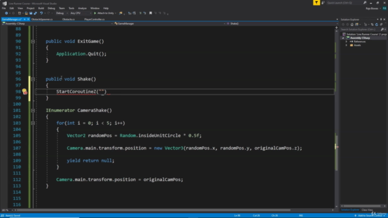Collapse the Assembly-CSharp project node arrow
388x218 pixels.
[x=343, y=38]
